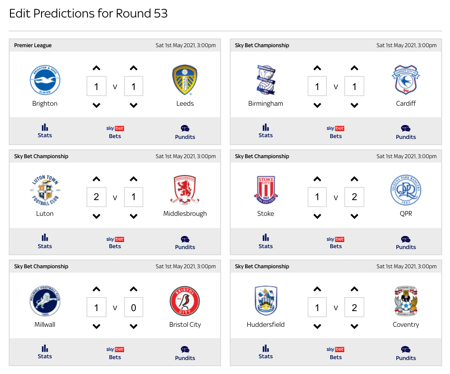View Pundits for Luton v Middlesbrough
This screenshot has width=450, height=374.
[185, 242]
